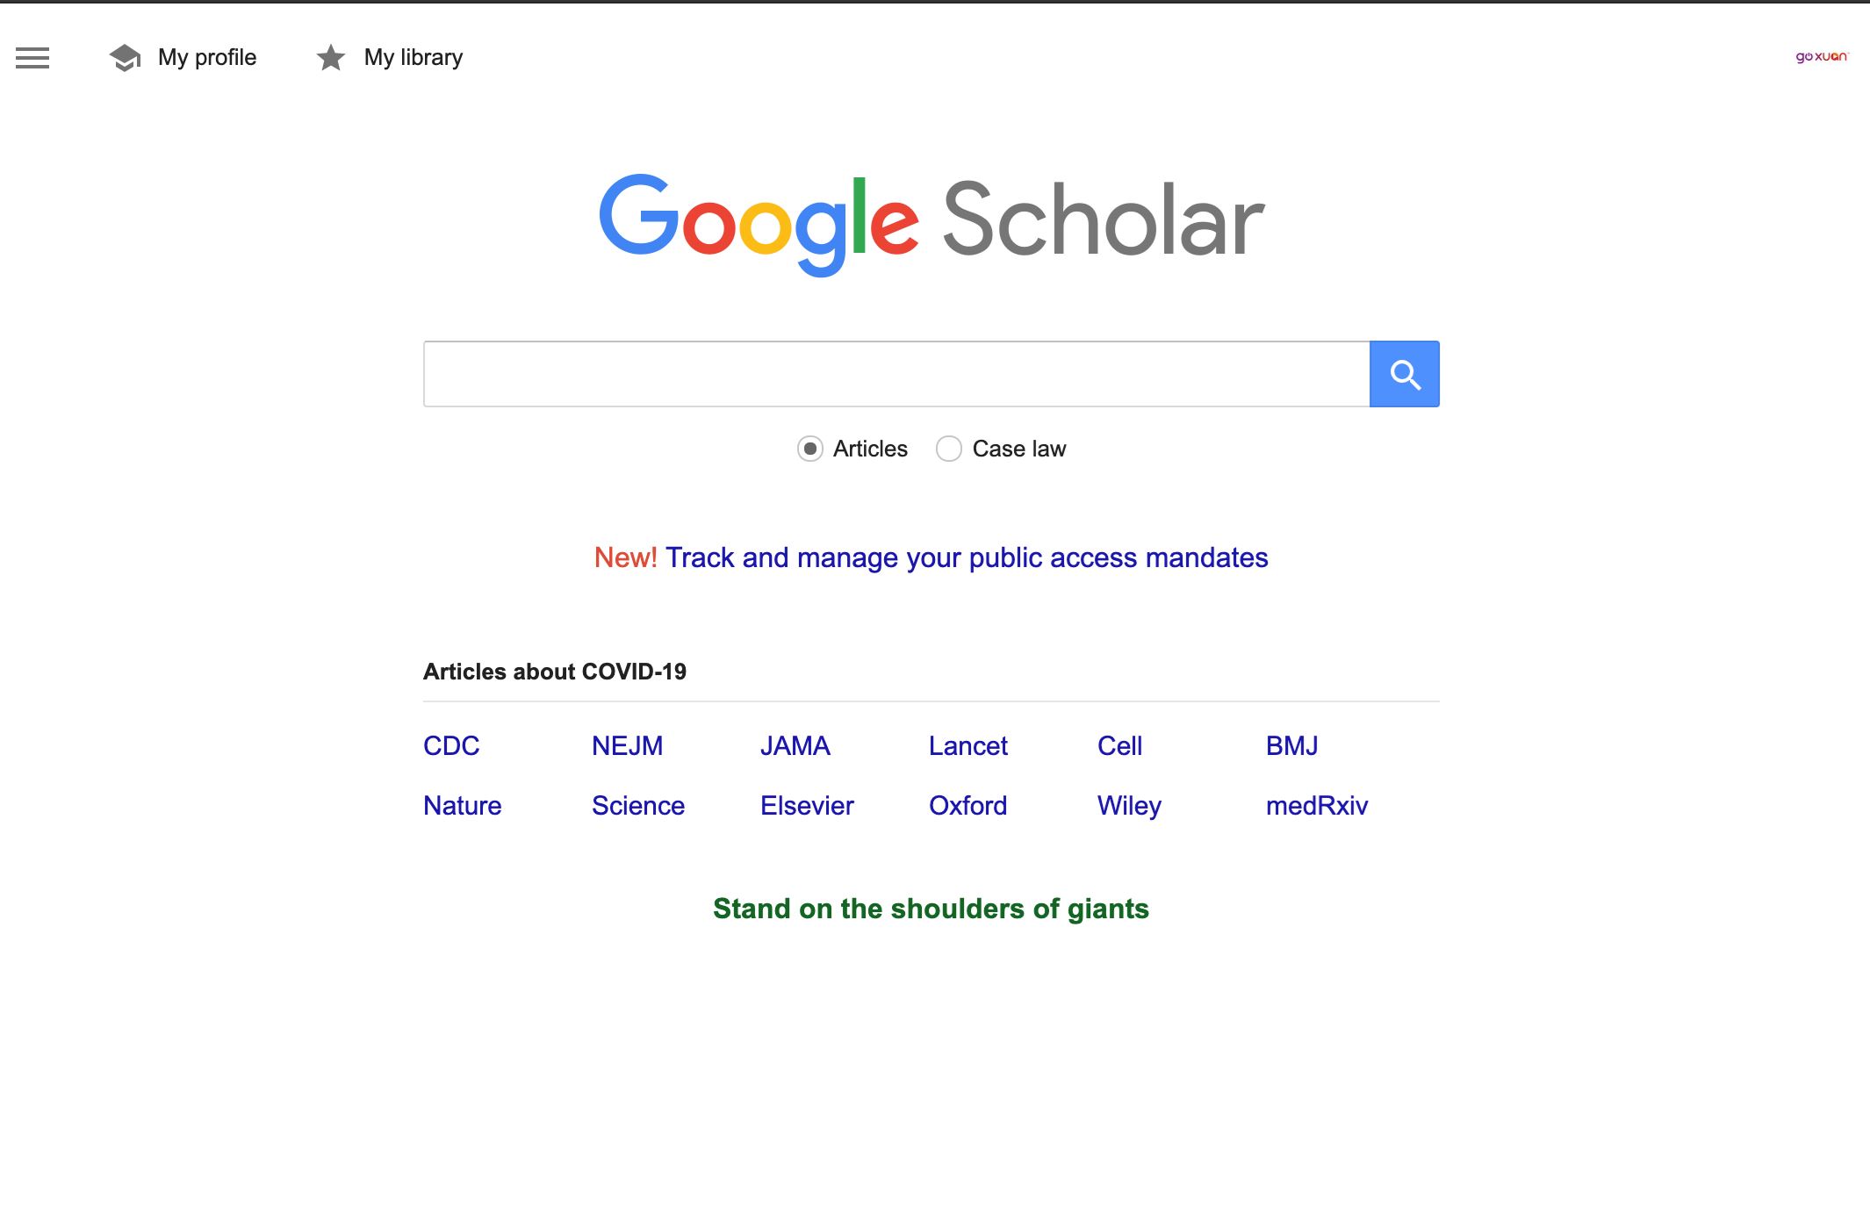Open CDC COVID-19 articles

click(451, 745)
